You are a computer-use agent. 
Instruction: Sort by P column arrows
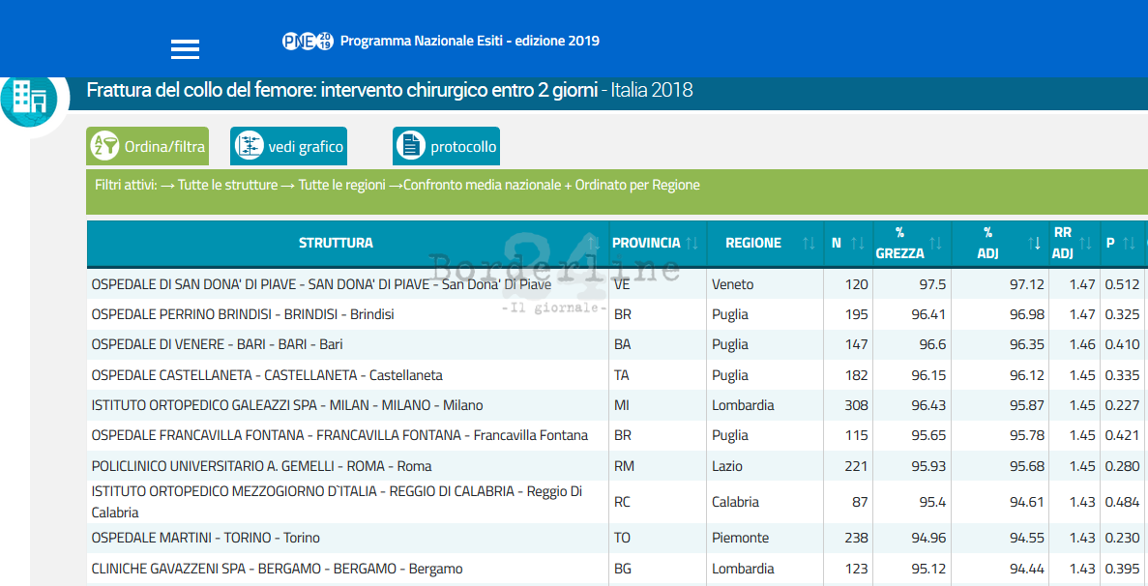(1128, 244)
